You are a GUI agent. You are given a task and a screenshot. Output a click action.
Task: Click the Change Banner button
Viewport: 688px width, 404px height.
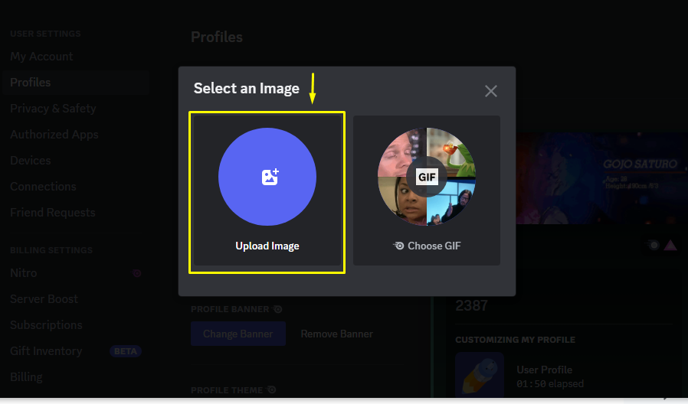[x=238, y=334]
